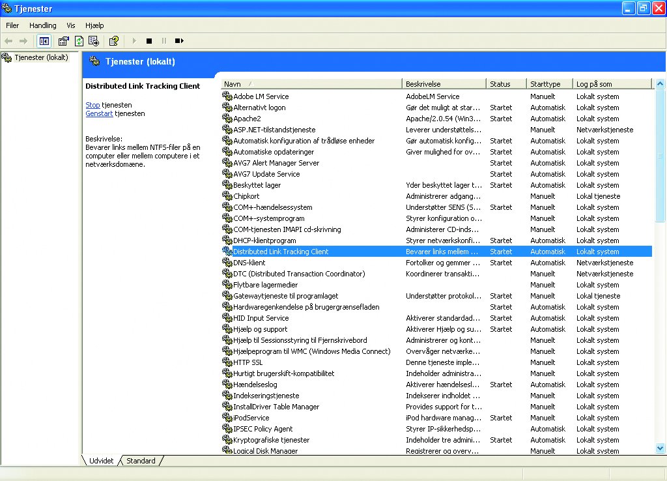667x481 pixels.
Task: Click the gear icon beside iPodService
Action: coord(227,418)
